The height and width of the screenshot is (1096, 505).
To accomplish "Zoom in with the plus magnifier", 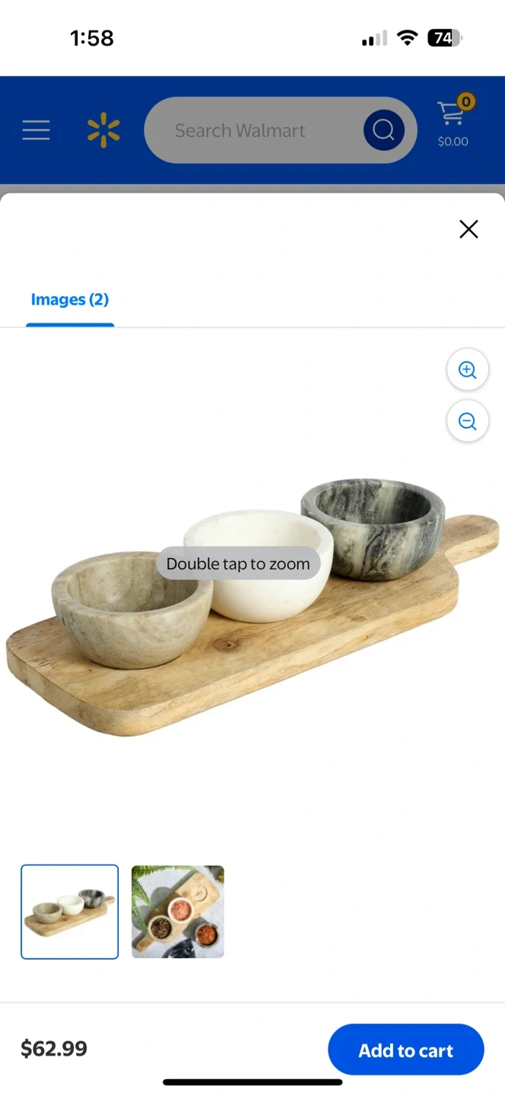I will 467,371.
